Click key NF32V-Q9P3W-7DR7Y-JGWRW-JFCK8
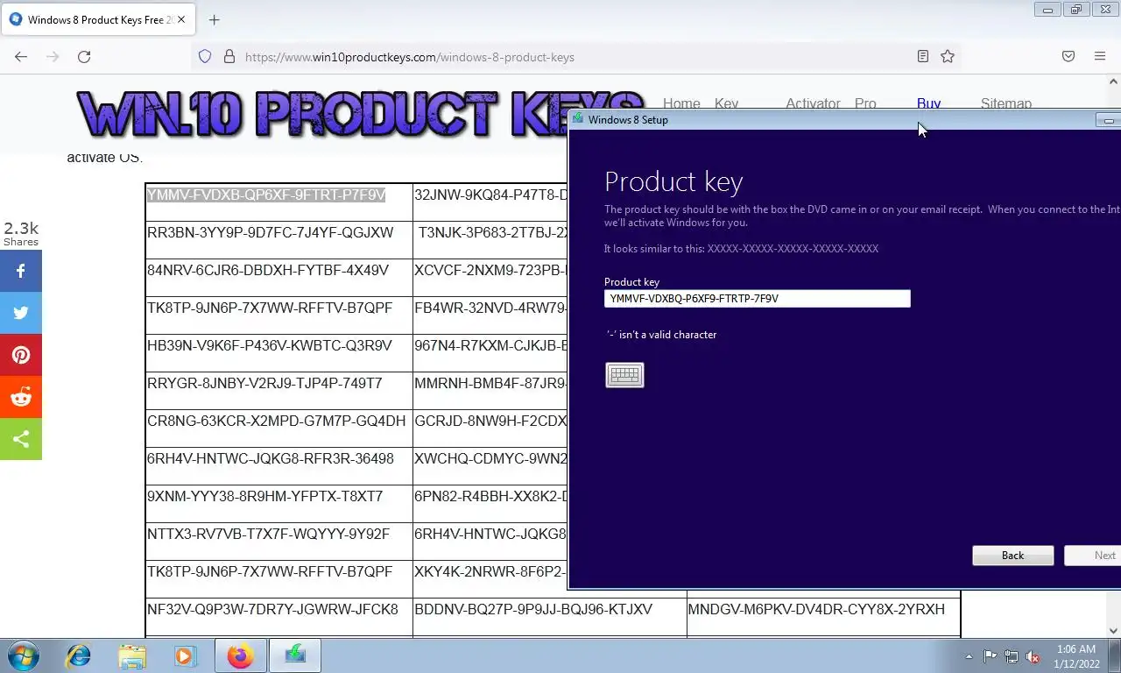The width and height of the screenshot is (1121, 673). coord(272,609)
